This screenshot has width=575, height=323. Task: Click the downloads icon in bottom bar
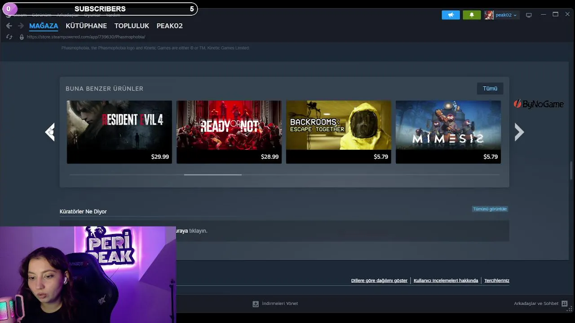tap(256, 304)
